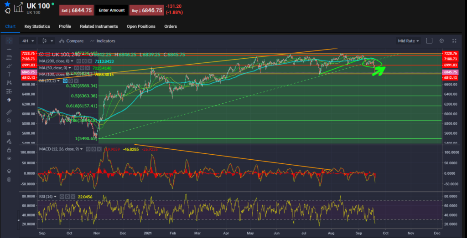Switch to the Key Statistics tab

[x=37, y=26]
